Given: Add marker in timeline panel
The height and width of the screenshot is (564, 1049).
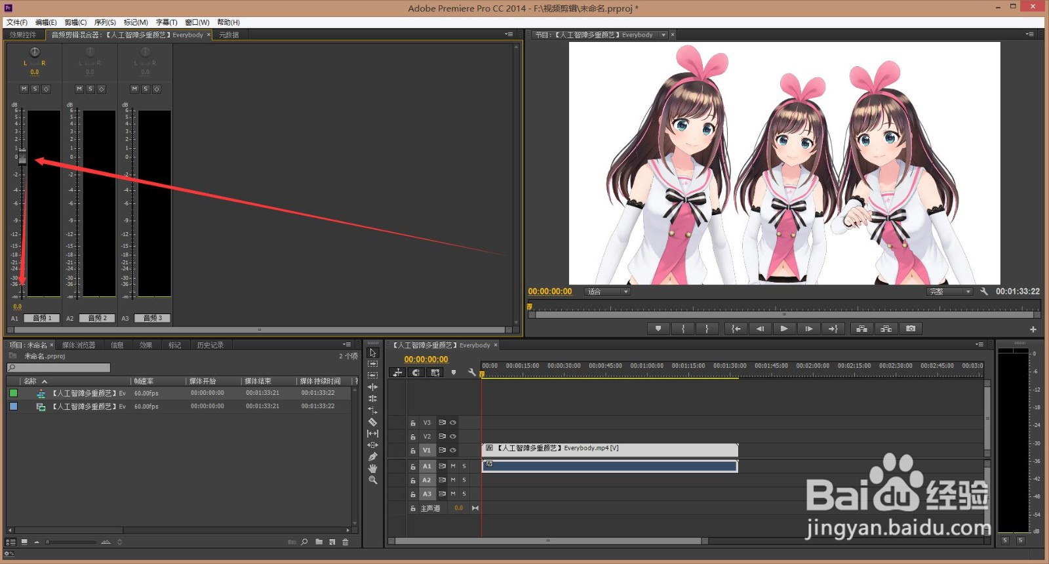Looking at the screenshot, I should 453,373.
